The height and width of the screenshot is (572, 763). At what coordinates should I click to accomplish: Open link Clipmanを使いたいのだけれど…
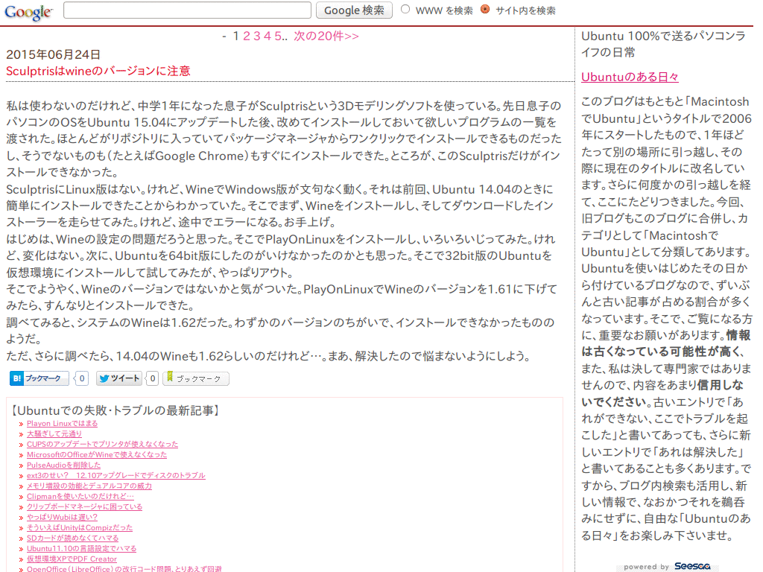point(80,497)
